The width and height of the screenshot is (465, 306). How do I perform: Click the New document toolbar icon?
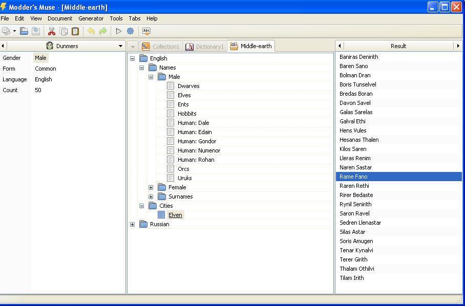click(x=6, y=31)
